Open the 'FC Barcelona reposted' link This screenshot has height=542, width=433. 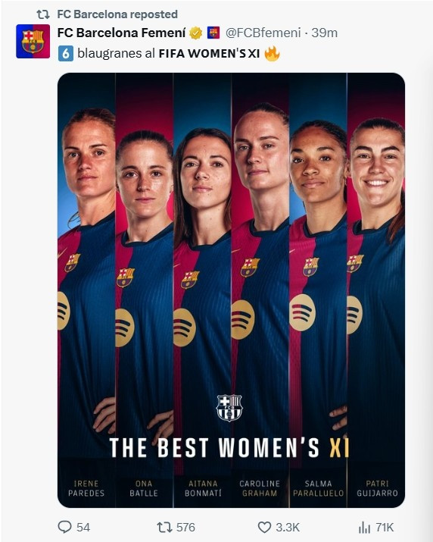pyautogui.click(x=117, y=14)
